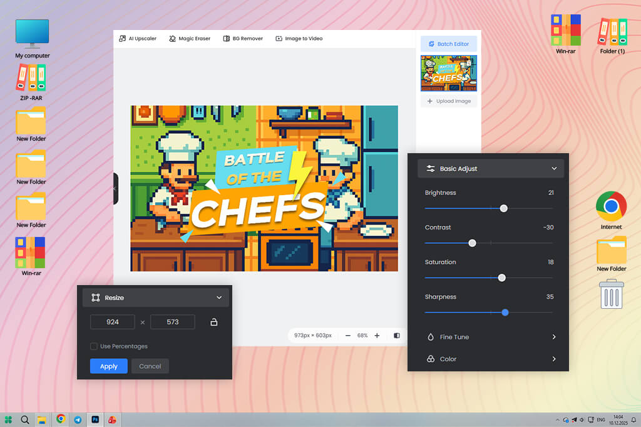Click the Saturation slider handle
This screenshot has width=641, height=427.
[x=501, y=278]
